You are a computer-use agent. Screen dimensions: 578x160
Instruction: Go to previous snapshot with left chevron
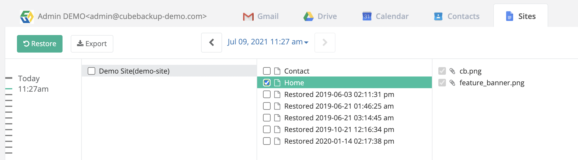pyautogui.click(x=212, y=43)
